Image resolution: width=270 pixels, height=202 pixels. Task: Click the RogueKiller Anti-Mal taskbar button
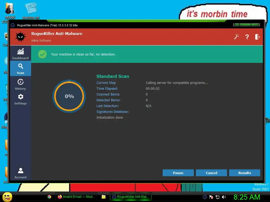(131, 197)
